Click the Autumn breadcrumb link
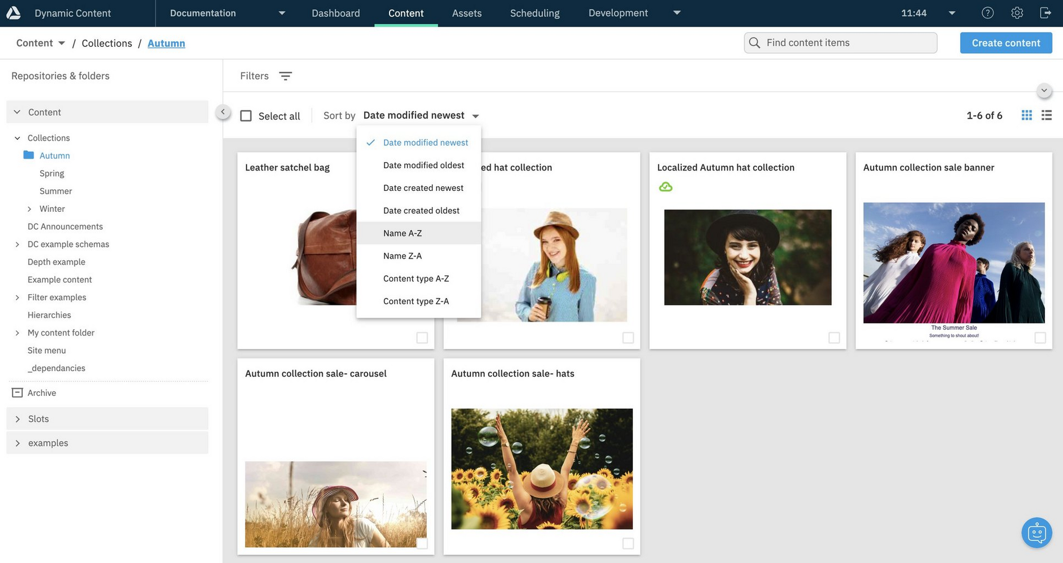This screenshot has width=1063, height=563. tap(166, 43)
